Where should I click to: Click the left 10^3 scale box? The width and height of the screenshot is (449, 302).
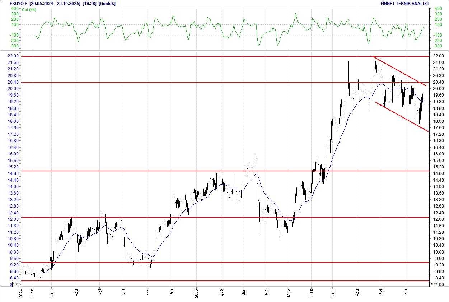pyautogui.click(x=17, y=284)
